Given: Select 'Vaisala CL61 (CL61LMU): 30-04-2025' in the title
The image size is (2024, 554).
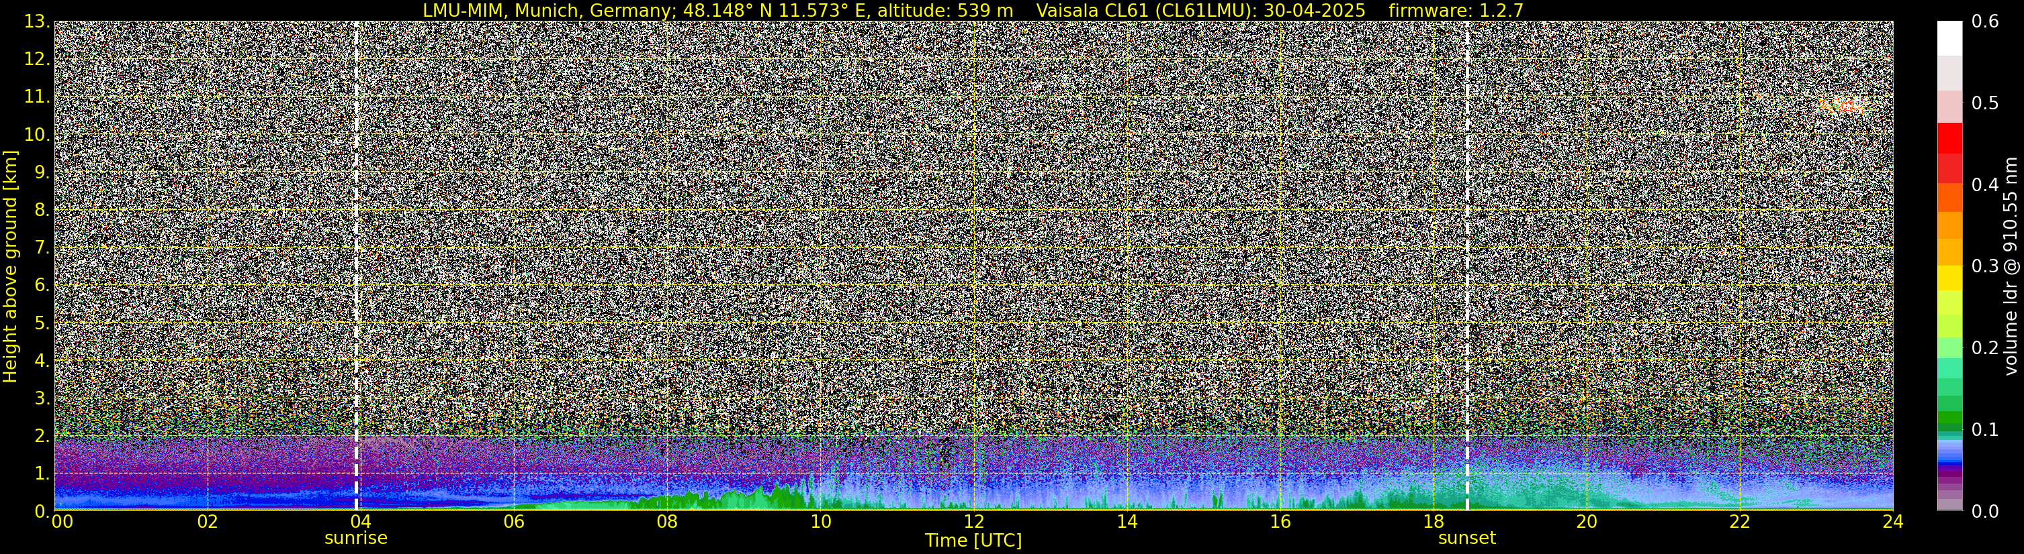Looking at the screenshot, I should pyautogui.click(x=1200, y=10).
